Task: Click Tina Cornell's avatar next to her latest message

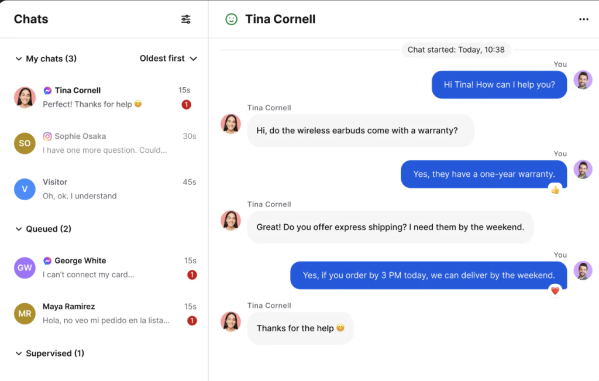Action: (230, 322)
